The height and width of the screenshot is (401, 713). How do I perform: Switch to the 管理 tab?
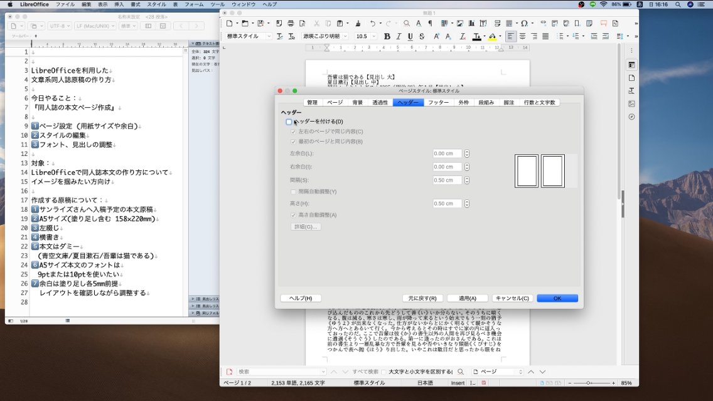tap(312, 103)
